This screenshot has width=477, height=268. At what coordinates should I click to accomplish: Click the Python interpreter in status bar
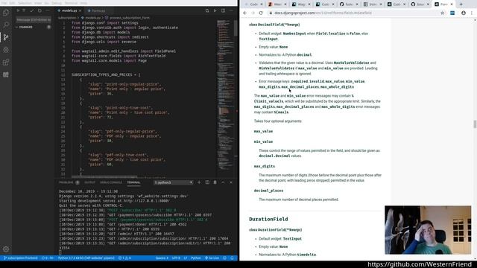click(x=86, y=258)
